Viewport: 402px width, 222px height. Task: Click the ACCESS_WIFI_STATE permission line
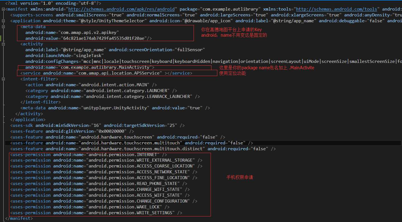pyautogui.click(x=100, y=196)
